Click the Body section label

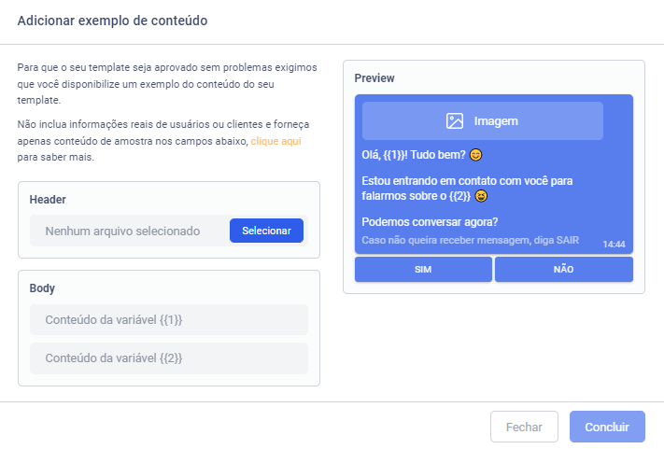[42, 288]
